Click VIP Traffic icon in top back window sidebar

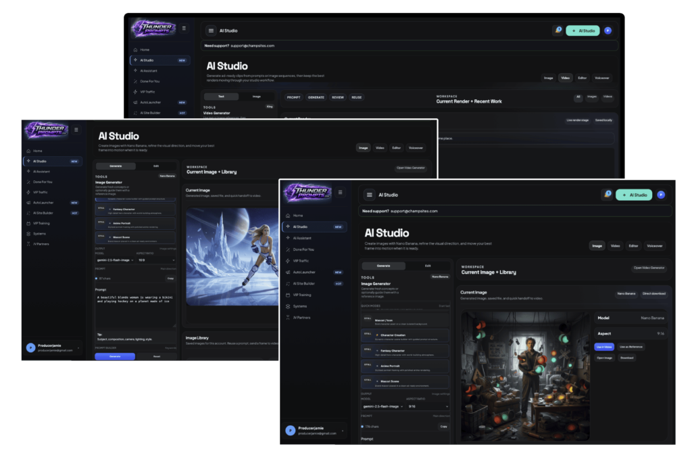point(136,91)
